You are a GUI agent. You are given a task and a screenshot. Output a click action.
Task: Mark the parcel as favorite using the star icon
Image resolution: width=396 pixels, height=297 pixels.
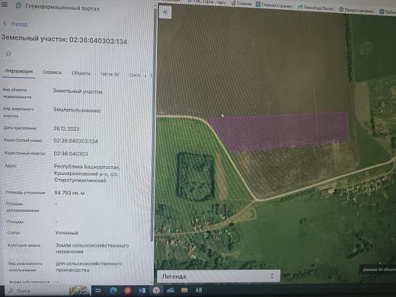tap(8, 53)
